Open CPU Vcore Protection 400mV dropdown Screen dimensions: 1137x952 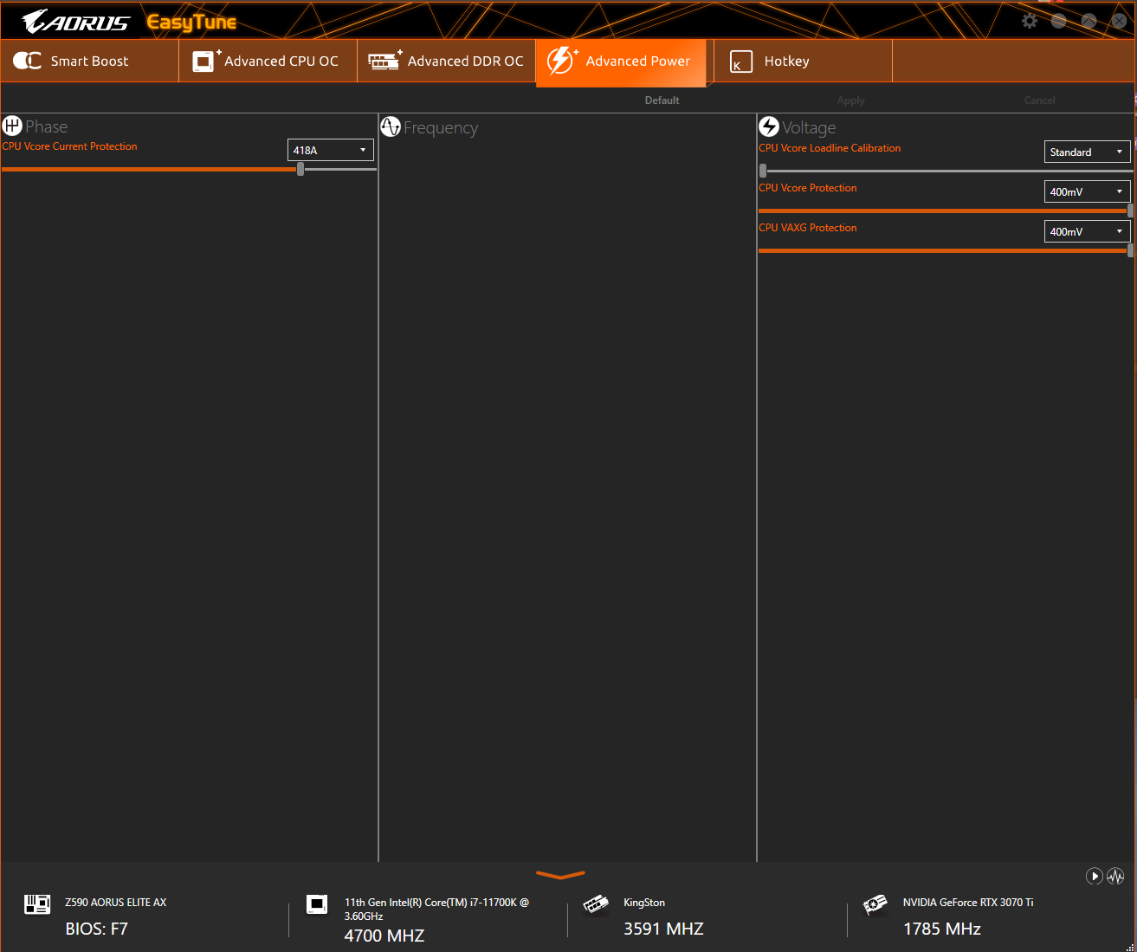click(1088, 191)
